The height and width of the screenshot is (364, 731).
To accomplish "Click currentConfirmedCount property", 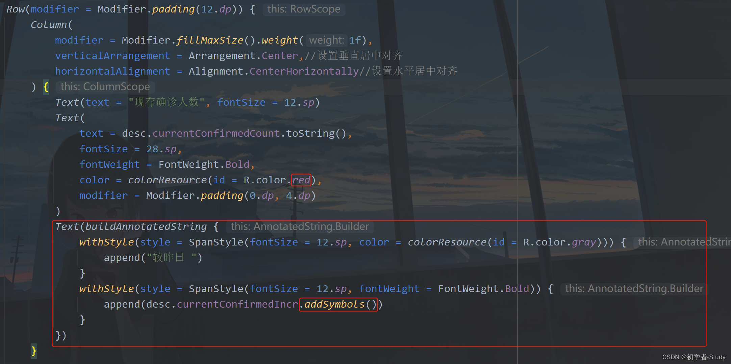I will point(216,133).
